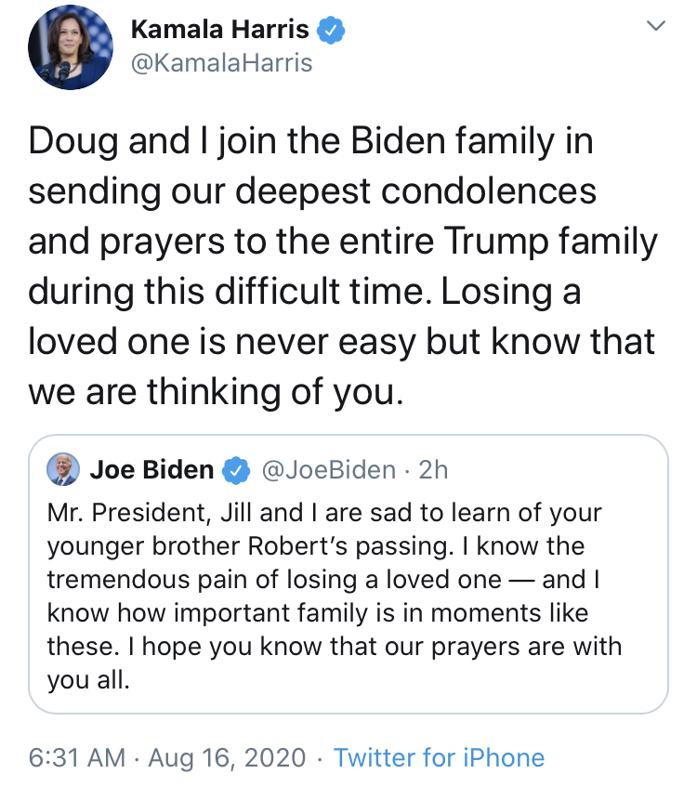Open the @KamalaHarris handle
Image resolution: width=697 pixels, height=800 pixels.
pyautogui.click(x=221, y=63)
